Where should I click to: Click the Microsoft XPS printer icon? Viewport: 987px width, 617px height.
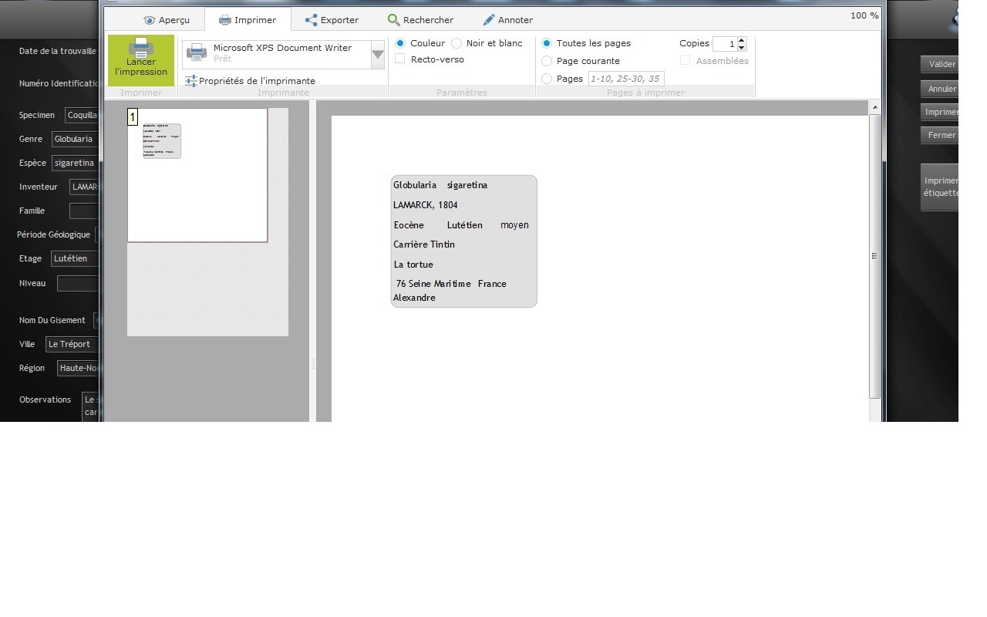[197, 53]
